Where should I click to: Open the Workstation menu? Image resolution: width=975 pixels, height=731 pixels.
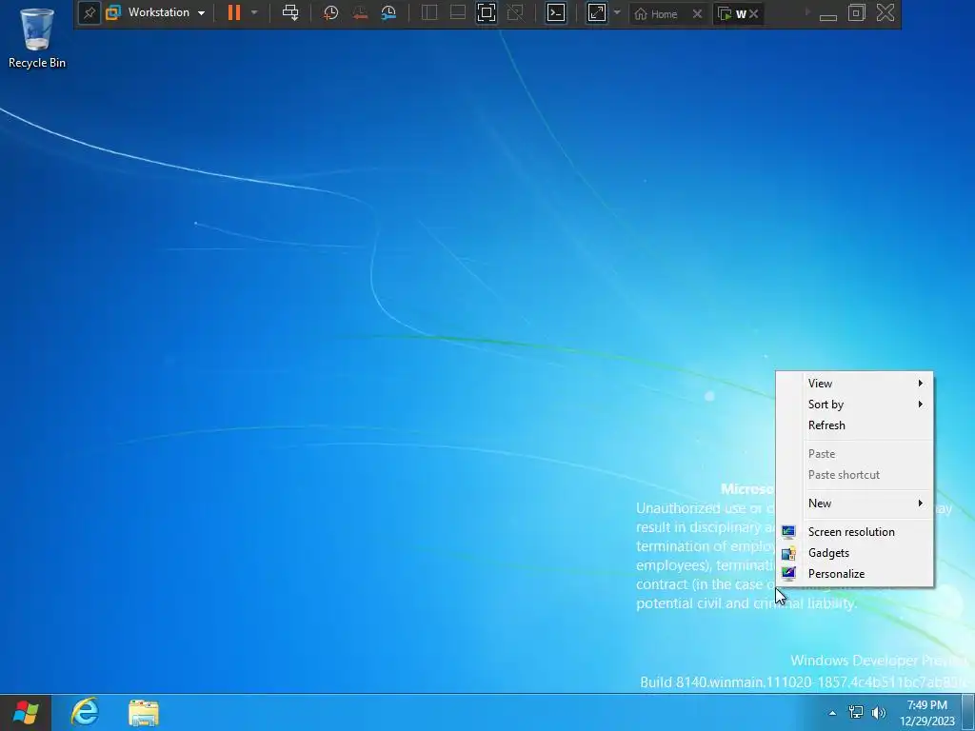point(155,12)
